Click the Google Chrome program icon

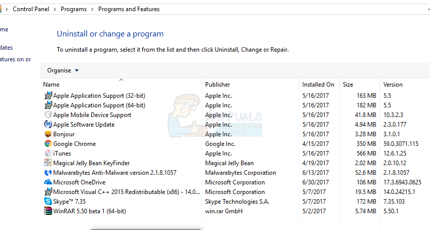(48, 144)
